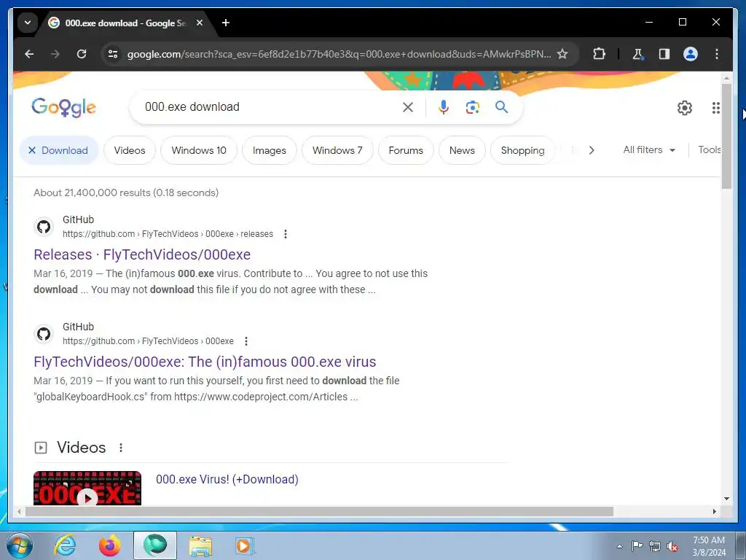Image resolution: width=746 pixels, height=560 pixels.
Task: Apply the Windows 7 filter chip
Action: point(337,150)
